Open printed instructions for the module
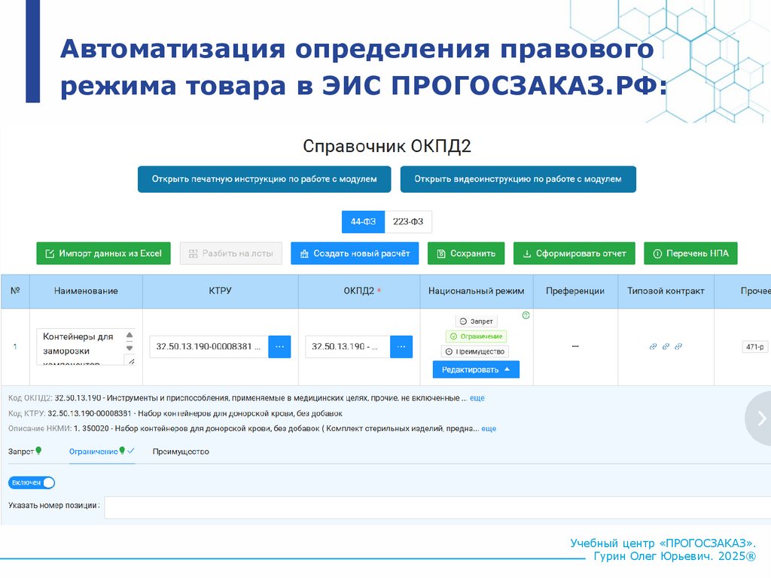The image size is (771, 578). [264, 179]
